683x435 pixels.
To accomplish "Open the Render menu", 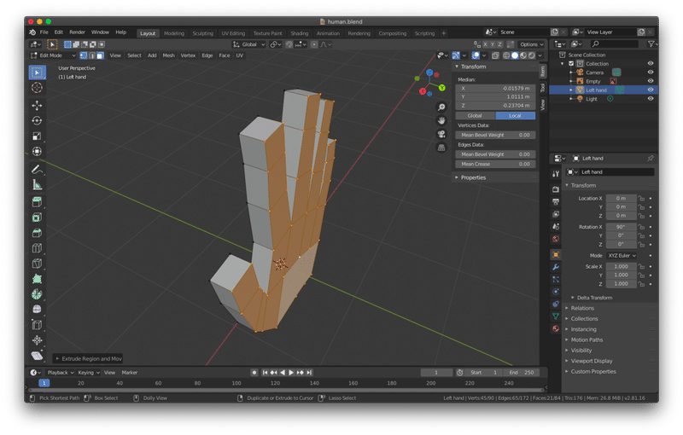I will (x=77, y=32).
